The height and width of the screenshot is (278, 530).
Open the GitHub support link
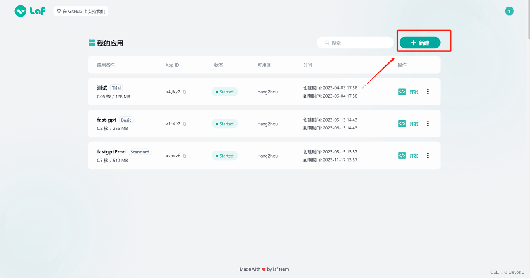tap(81, 11)
